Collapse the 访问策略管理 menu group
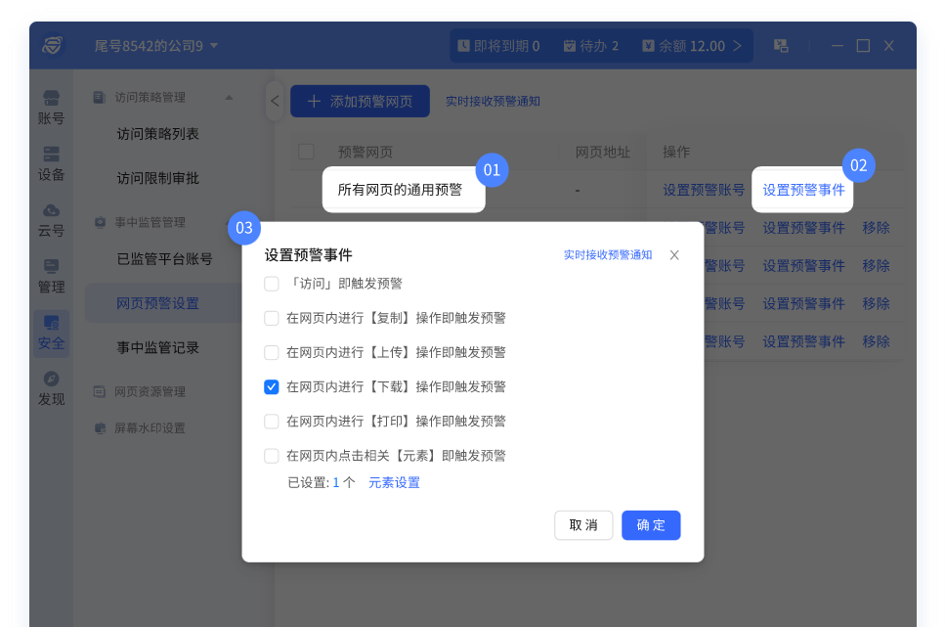Viewport: 946px width, 627px height. click(x=229, y=98)
